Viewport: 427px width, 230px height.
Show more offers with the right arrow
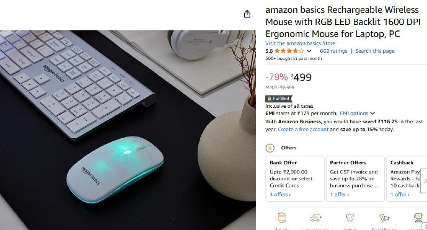(424, 181)
